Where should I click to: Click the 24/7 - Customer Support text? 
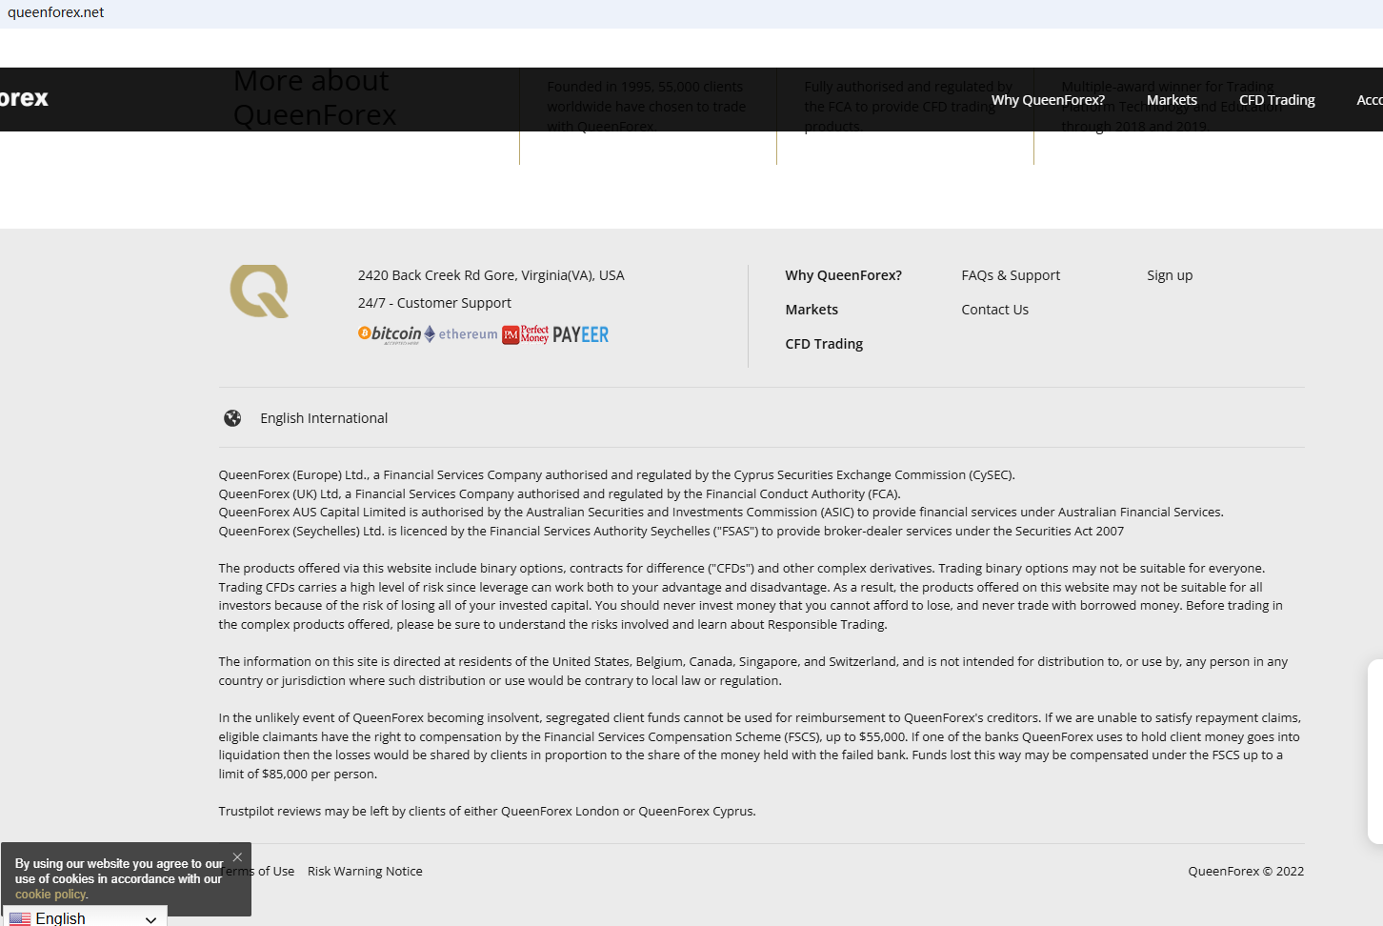434,303
